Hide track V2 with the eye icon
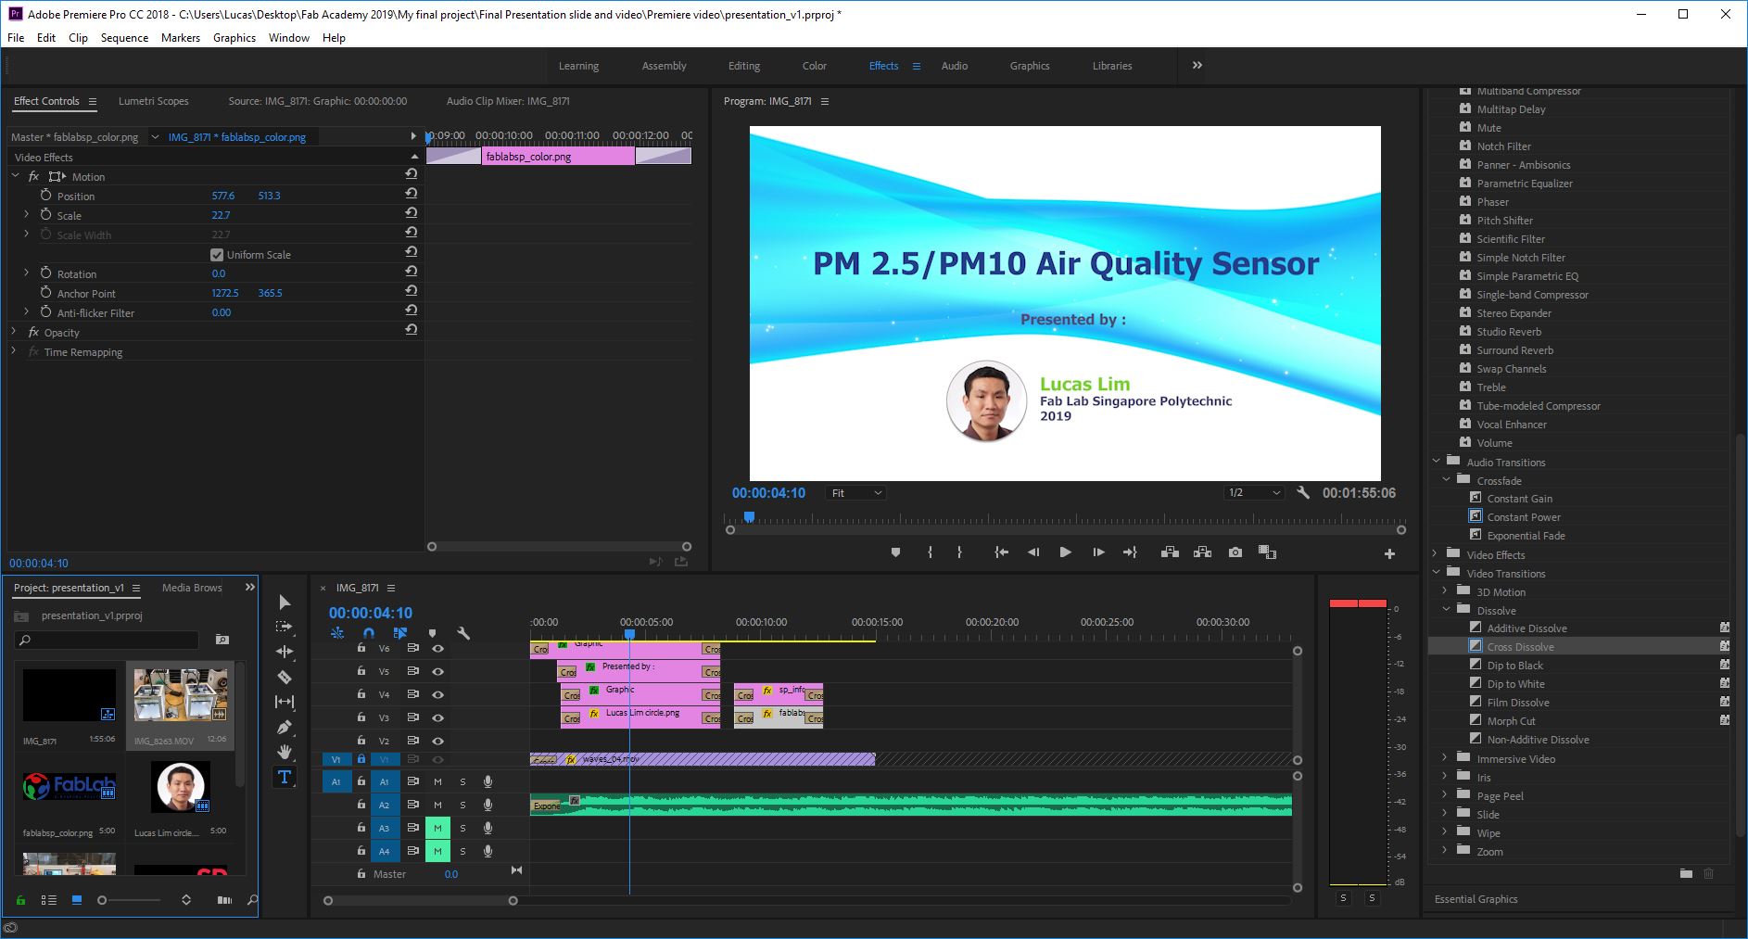 [x=437, y=742]
